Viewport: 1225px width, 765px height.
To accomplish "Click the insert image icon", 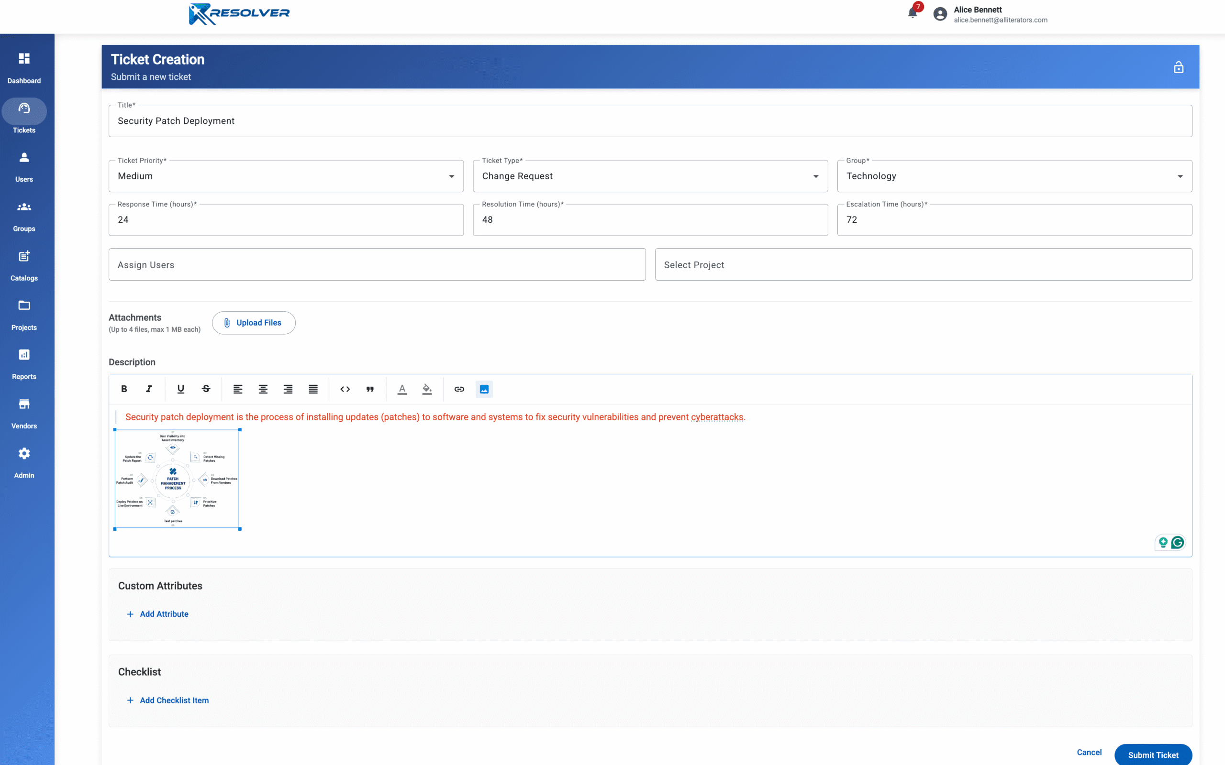I will tap(484, 389).
